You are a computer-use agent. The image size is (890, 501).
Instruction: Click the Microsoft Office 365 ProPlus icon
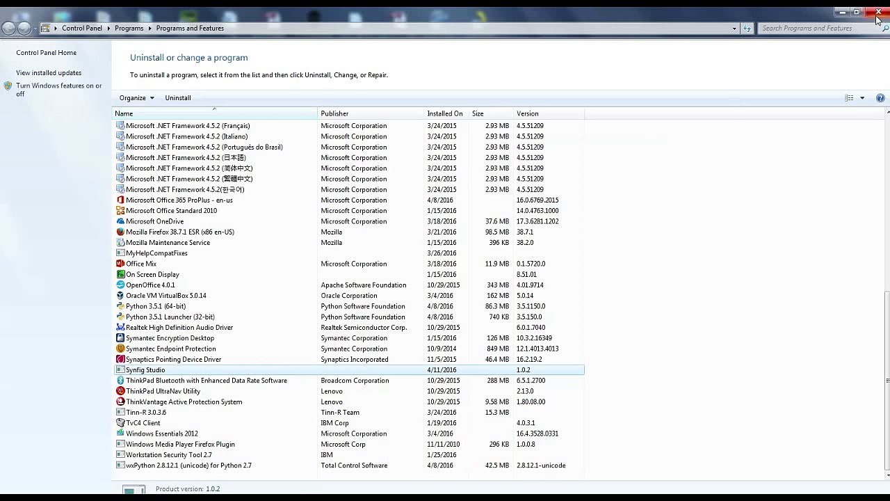coord(120,200)
